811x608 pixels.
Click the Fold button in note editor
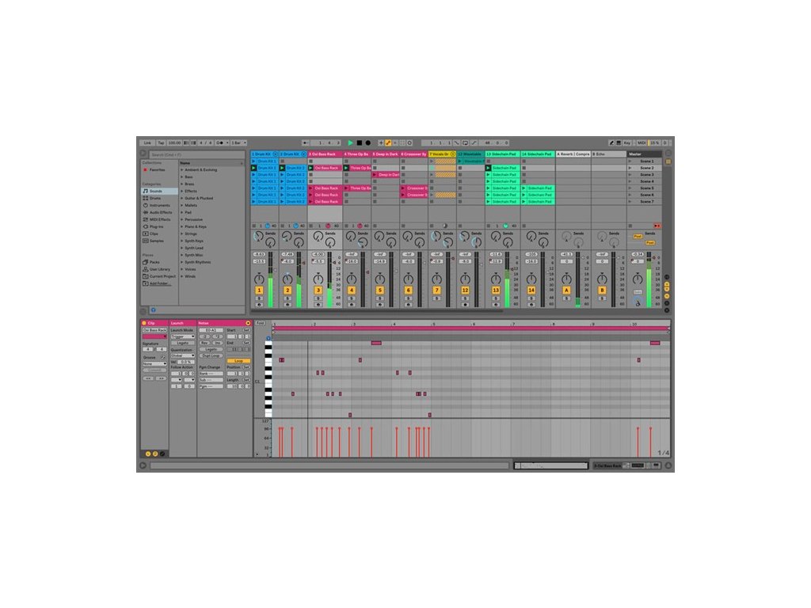(x=260, y=323)
